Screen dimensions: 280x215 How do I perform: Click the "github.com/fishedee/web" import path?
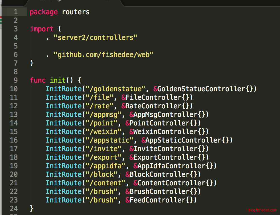click(x=104, y=55)
